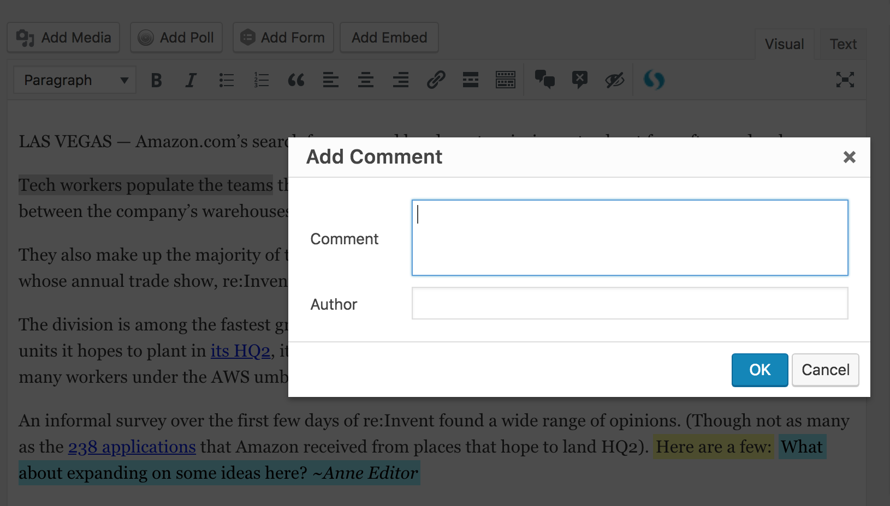Click the 'Here are a few:' highlighted text

pos(714,447)
